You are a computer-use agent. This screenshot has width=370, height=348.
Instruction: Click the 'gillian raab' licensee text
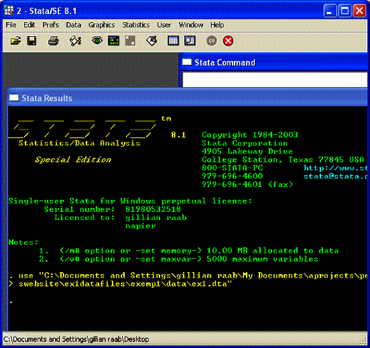(x=156, y=217)
